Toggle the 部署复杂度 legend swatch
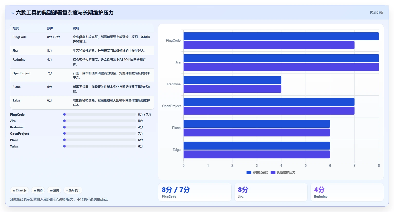394x212 pixels. click(x=249, y=172)
